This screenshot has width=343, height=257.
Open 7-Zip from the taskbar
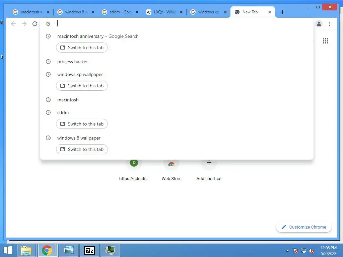[89, 250]
